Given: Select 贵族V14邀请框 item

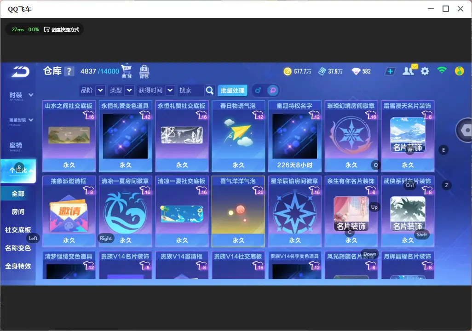Looking at the screenshot, I should pos(182,265).
